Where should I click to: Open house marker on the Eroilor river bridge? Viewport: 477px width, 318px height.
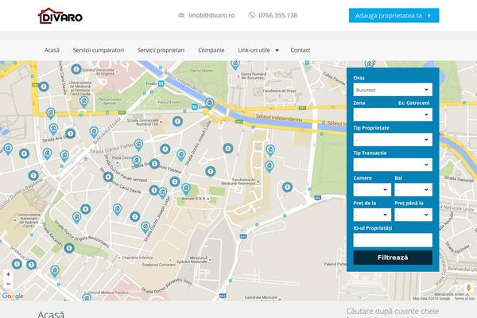click(209, 103)
